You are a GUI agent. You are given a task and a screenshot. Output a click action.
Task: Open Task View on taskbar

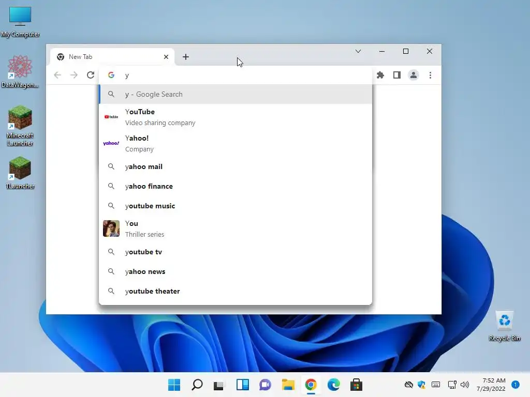(x=219, y=385)
